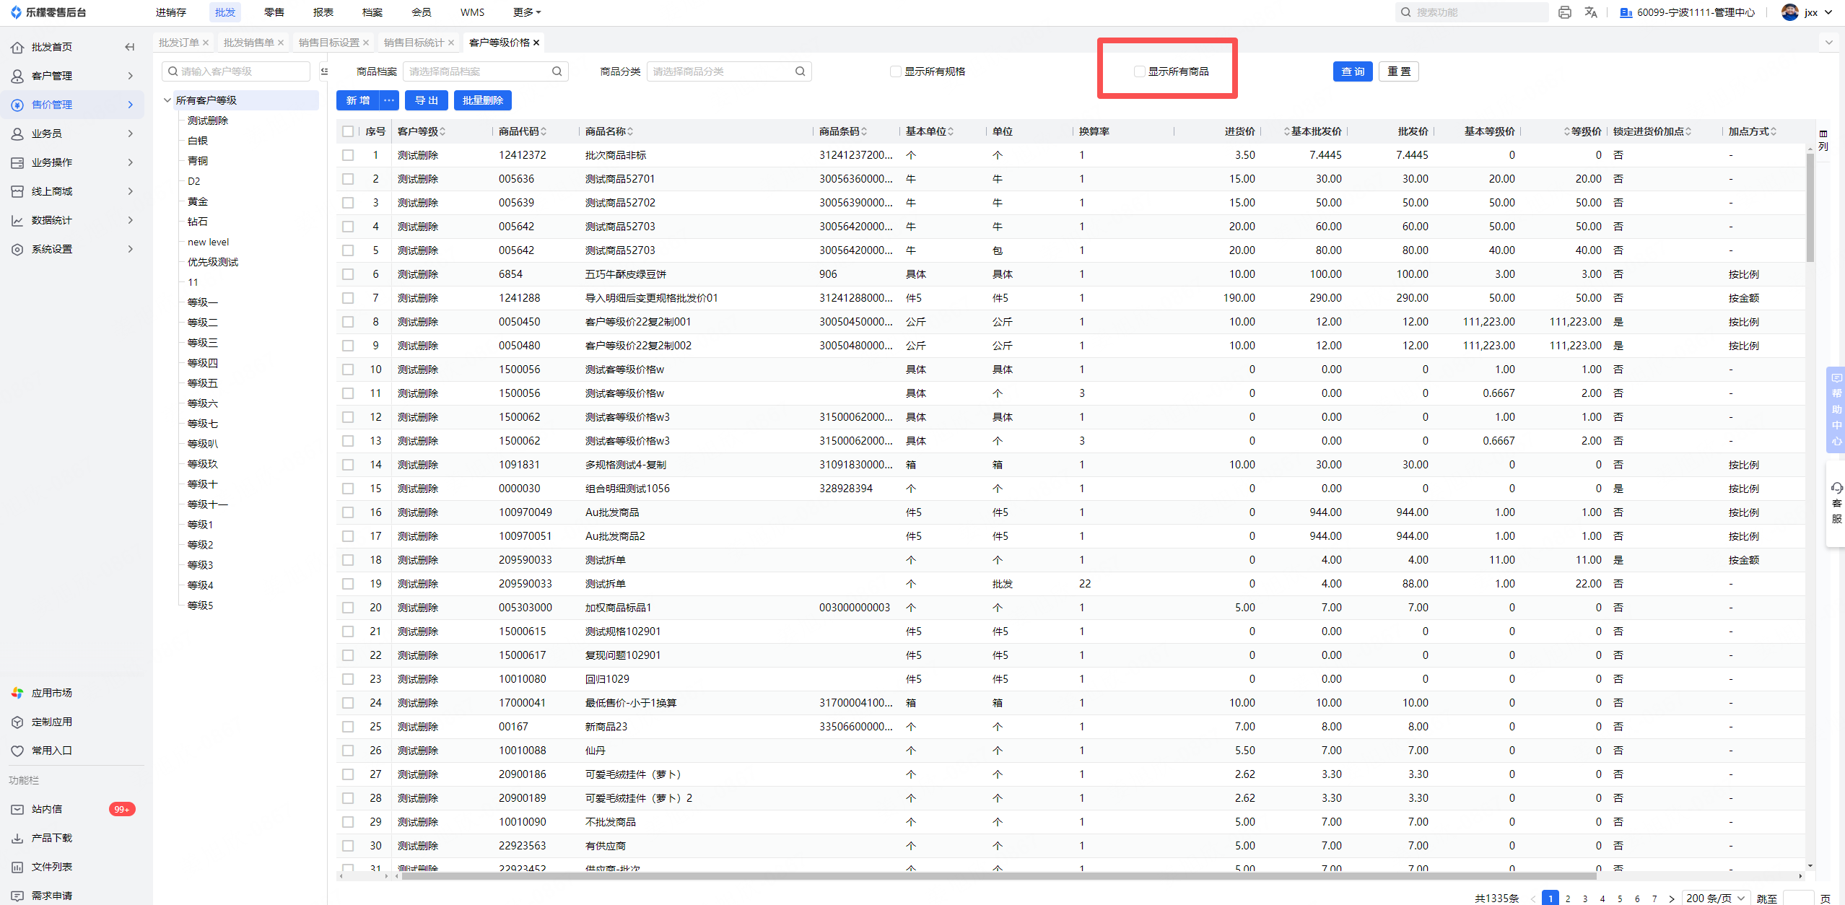Open 站内信 messages from the sidebar
Image resolution: width=1845 pixels, height=905 pixels.
[47, 809]
